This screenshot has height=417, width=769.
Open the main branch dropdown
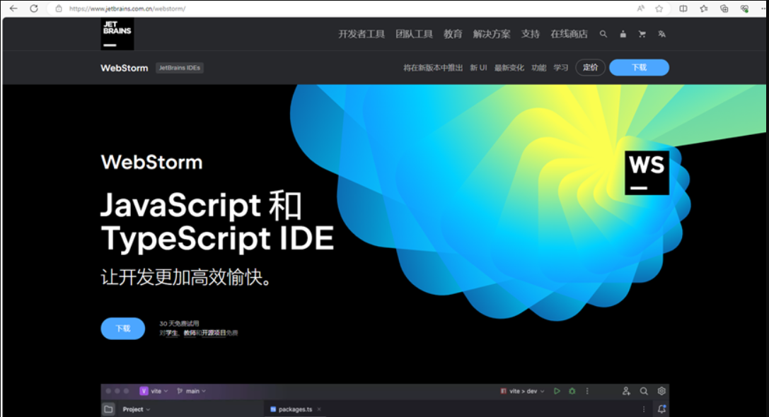coord(190,390)
